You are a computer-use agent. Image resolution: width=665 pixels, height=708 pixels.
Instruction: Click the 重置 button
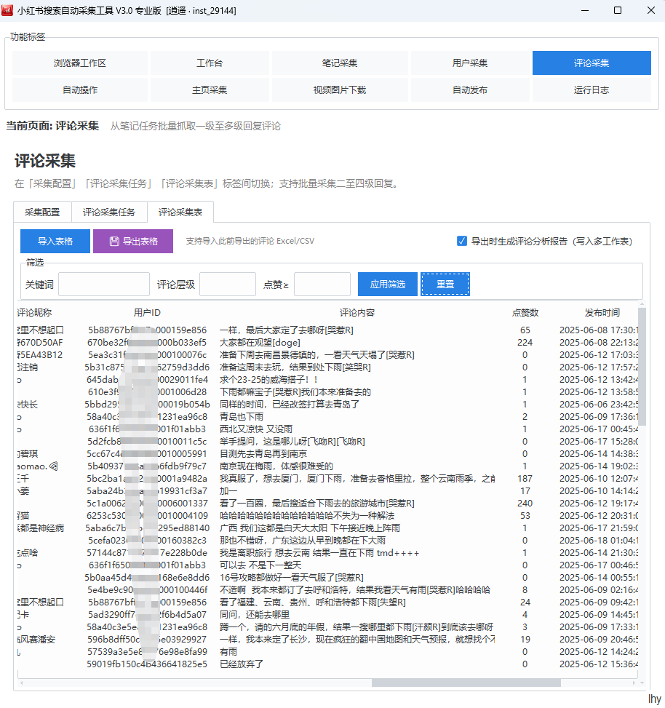click(445, 284)
